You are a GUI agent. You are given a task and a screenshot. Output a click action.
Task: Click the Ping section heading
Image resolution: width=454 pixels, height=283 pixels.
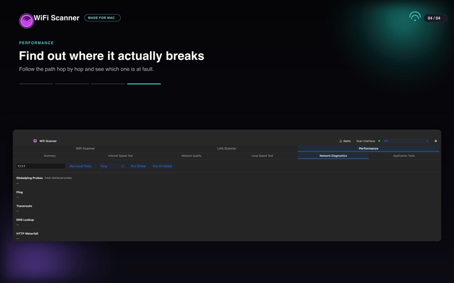[x=19, y=192]
